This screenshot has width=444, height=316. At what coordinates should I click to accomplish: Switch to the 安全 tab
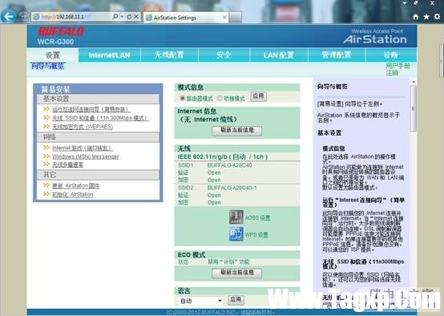pos(224,55)
